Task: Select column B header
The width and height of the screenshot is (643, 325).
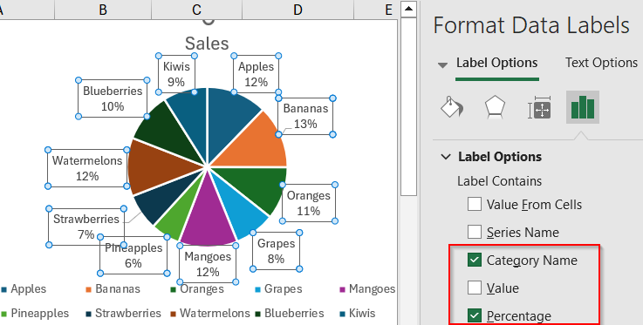Action: click(x=103, y=10)
